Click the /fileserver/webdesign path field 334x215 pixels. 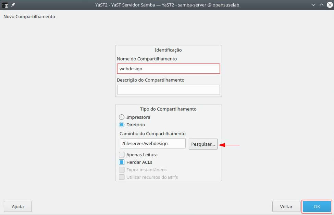(x=152, y=143)
